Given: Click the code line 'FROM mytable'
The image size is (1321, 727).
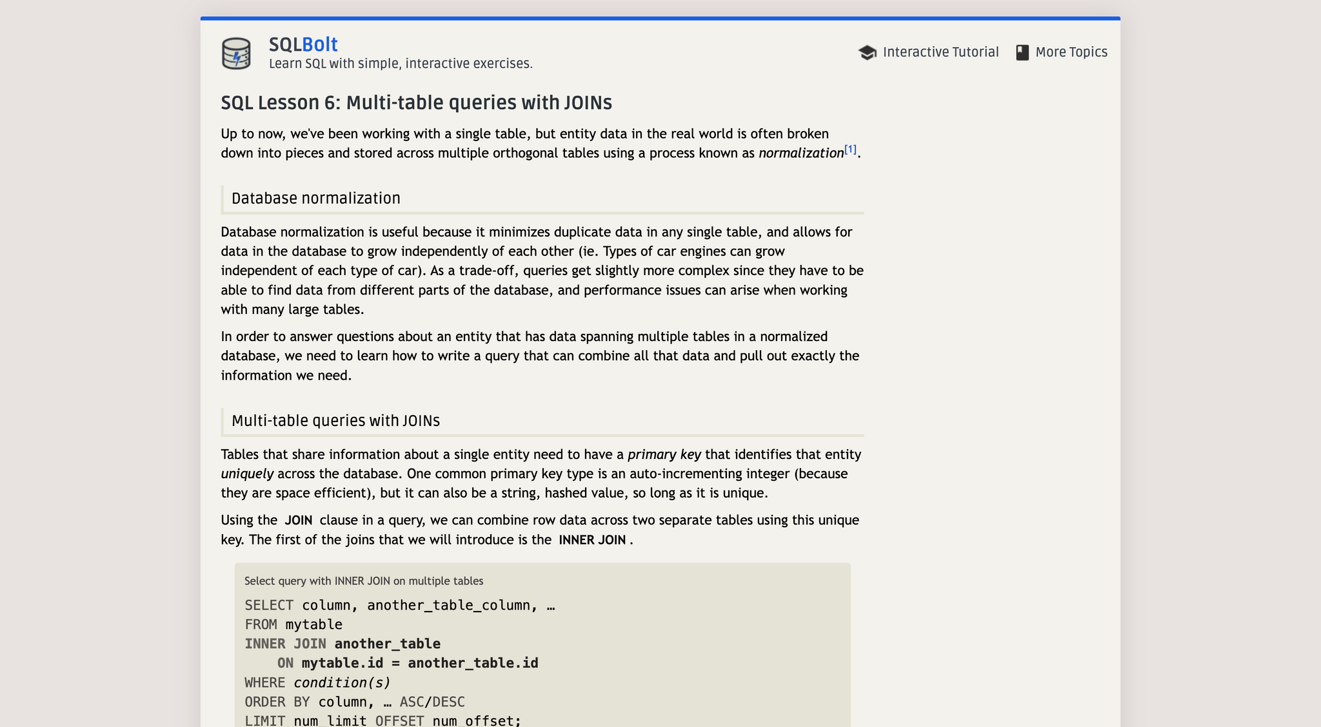Looking at the screenshot, I should pos(293,625).
